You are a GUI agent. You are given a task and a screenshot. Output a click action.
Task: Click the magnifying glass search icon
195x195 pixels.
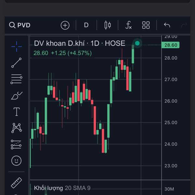click(x=12, y=25)
